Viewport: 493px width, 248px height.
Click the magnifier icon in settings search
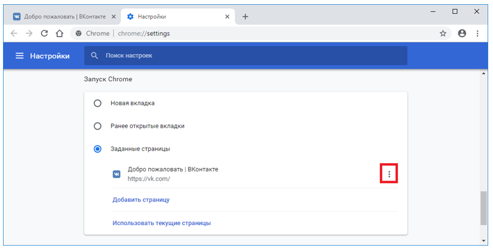click(94, 56)
